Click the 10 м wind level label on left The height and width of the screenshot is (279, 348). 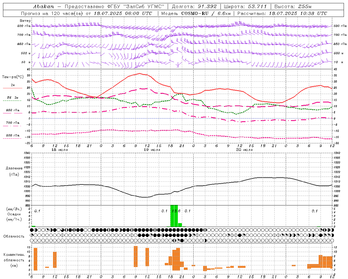pyautogui.click(x=26, y=62)
